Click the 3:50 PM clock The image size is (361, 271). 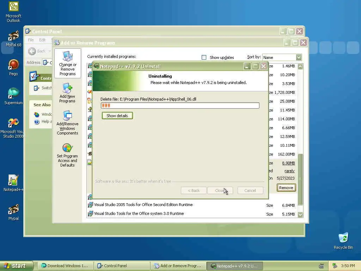[x=348, y=266]
